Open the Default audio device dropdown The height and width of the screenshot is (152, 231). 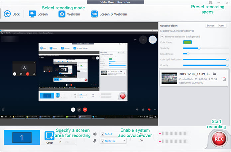pos(113,134)
